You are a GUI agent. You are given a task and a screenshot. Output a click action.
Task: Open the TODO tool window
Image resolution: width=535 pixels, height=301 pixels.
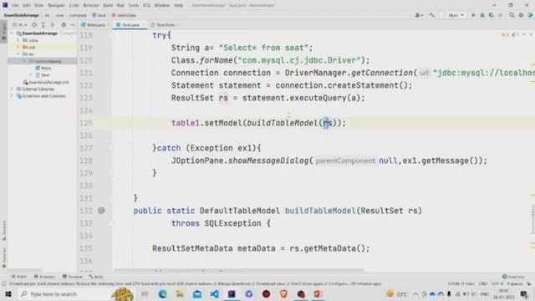click(19, 277)
